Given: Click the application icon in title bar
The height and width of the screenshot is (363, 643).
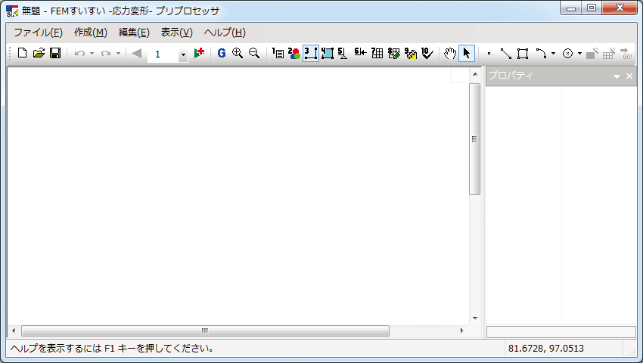Looking at the screenshot, I should (x=12, y=11).
